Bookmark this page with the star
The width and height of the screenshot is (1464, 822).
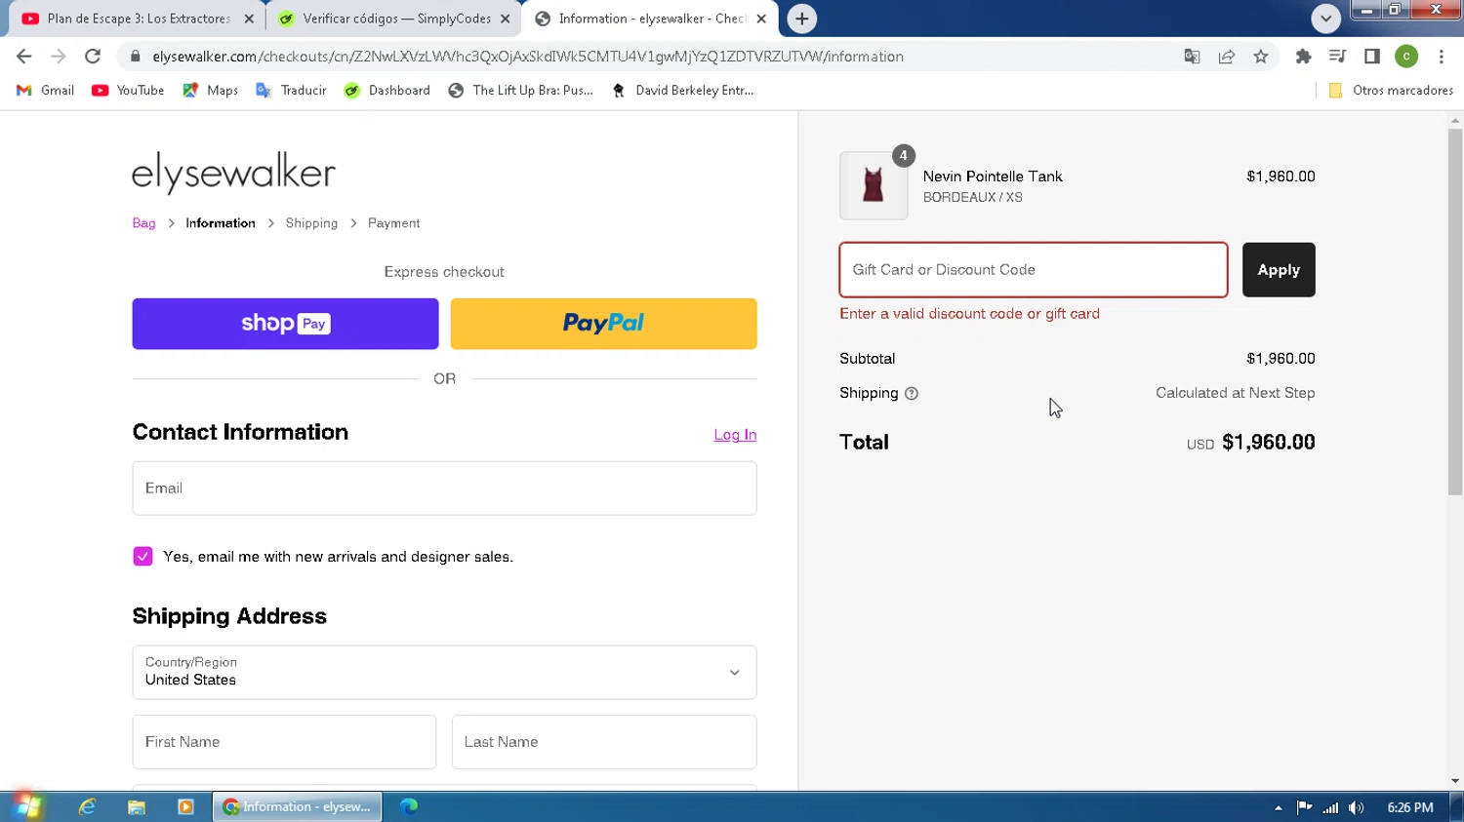(x=1261, y=57)
